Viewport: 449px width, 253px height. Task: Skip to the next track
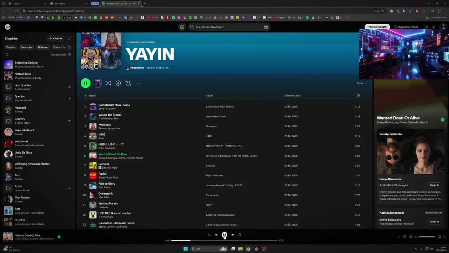click(233, 235)
